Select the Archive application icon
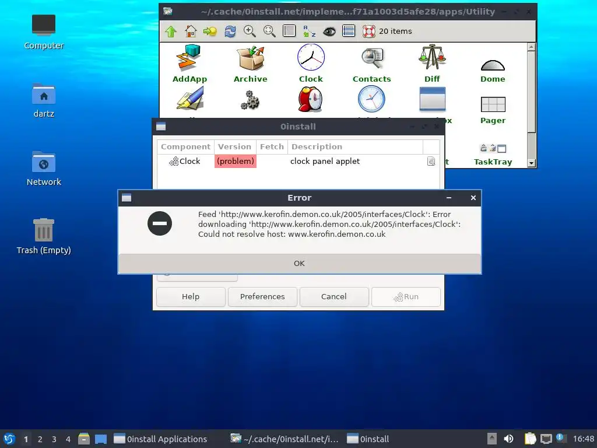The height and width of the screenshot is (448, 597). pos(251,64)
